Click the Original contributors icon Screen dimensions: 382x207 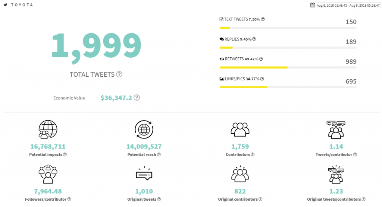click(x=240, y=173)
